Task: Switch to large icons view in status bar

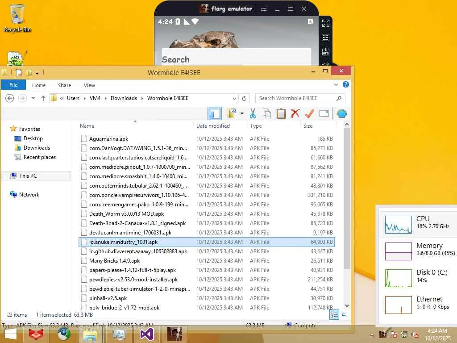Action: [344, 315]
